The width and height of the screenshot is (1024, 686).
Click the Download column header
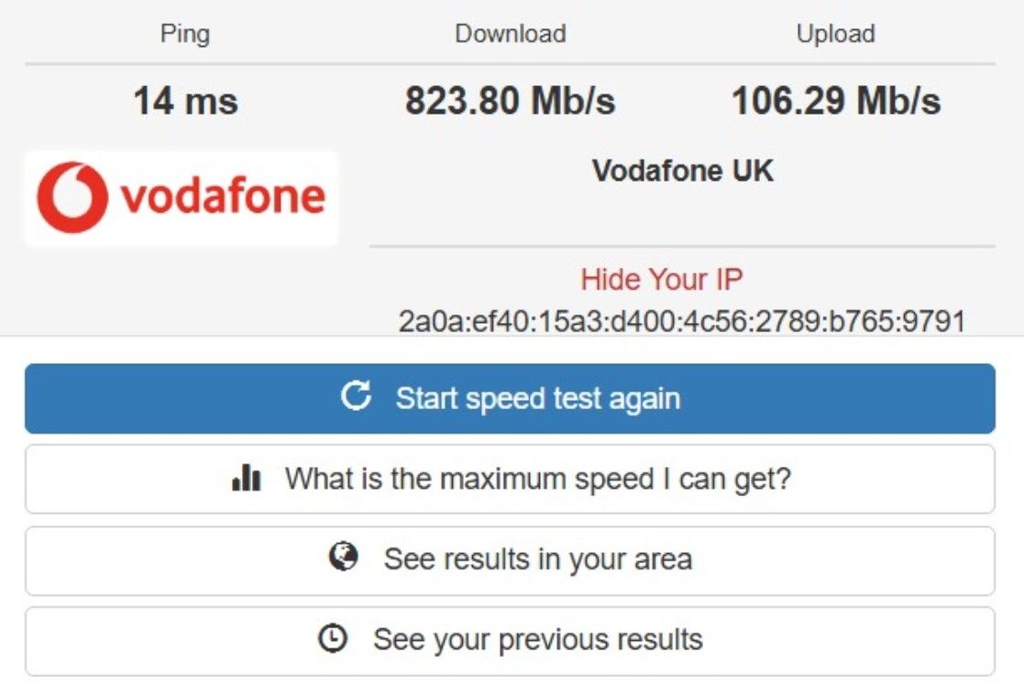[x=510, y=34]
